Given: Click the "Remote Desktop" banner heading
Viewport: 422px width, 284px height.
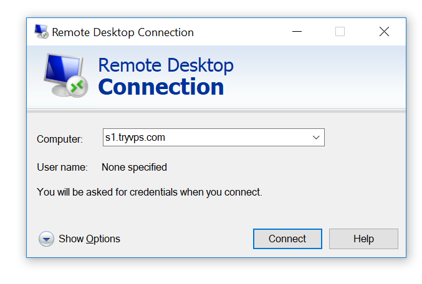Looking at the screenshot, I should (166, 65).
